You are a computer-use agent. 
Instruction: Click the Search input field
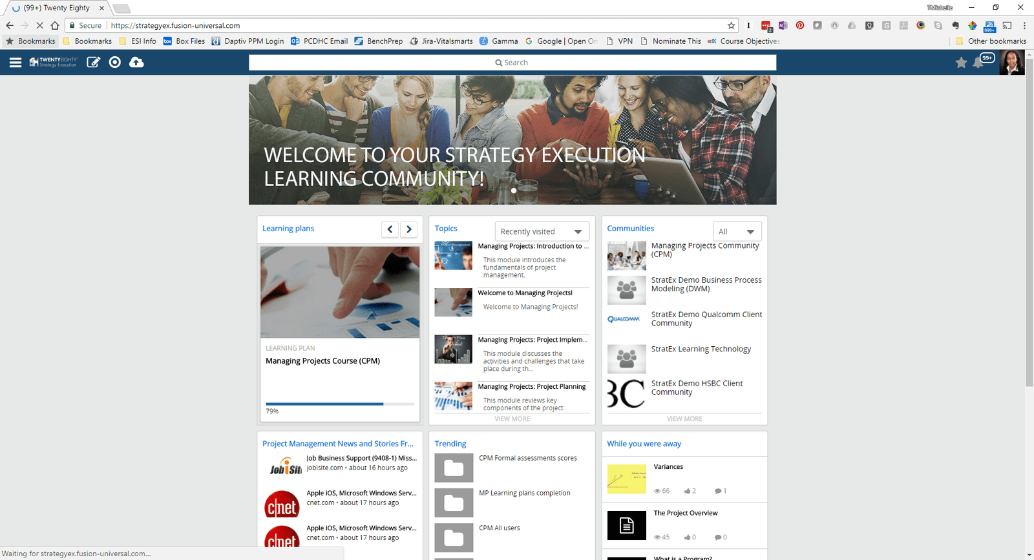(512, 63)
